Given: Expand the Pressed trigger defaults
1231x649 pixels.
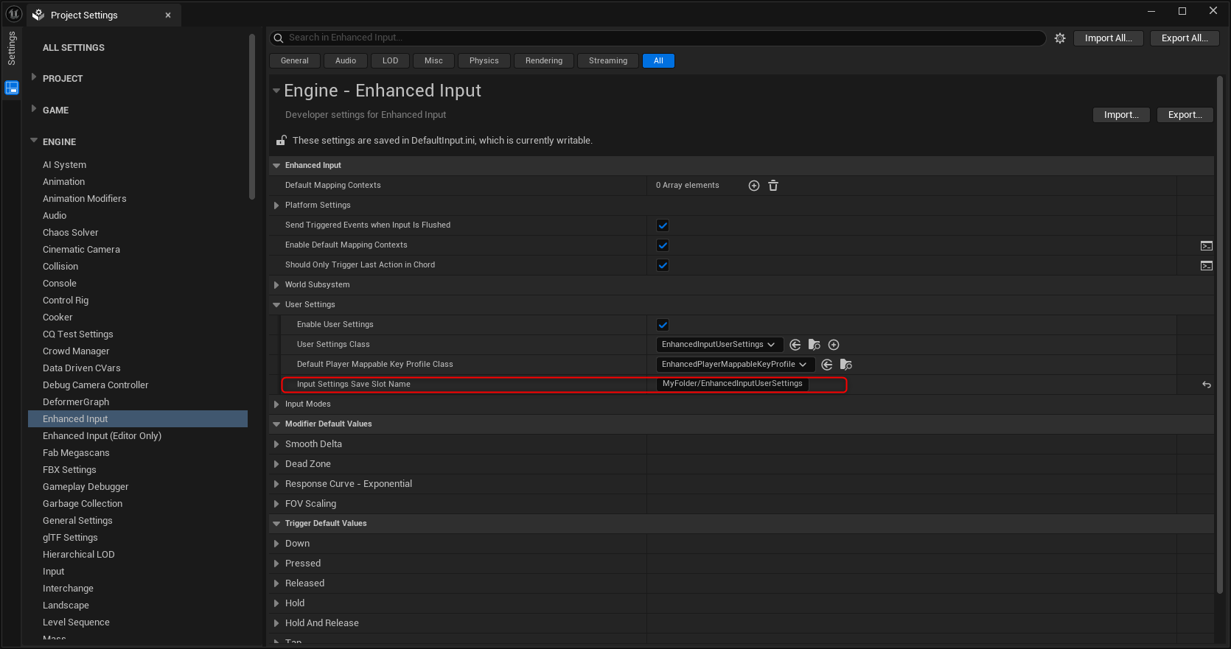Looking at the screenshot, I should pos(276,564).
